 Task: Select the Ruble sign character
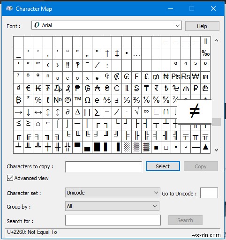point(196,89)
